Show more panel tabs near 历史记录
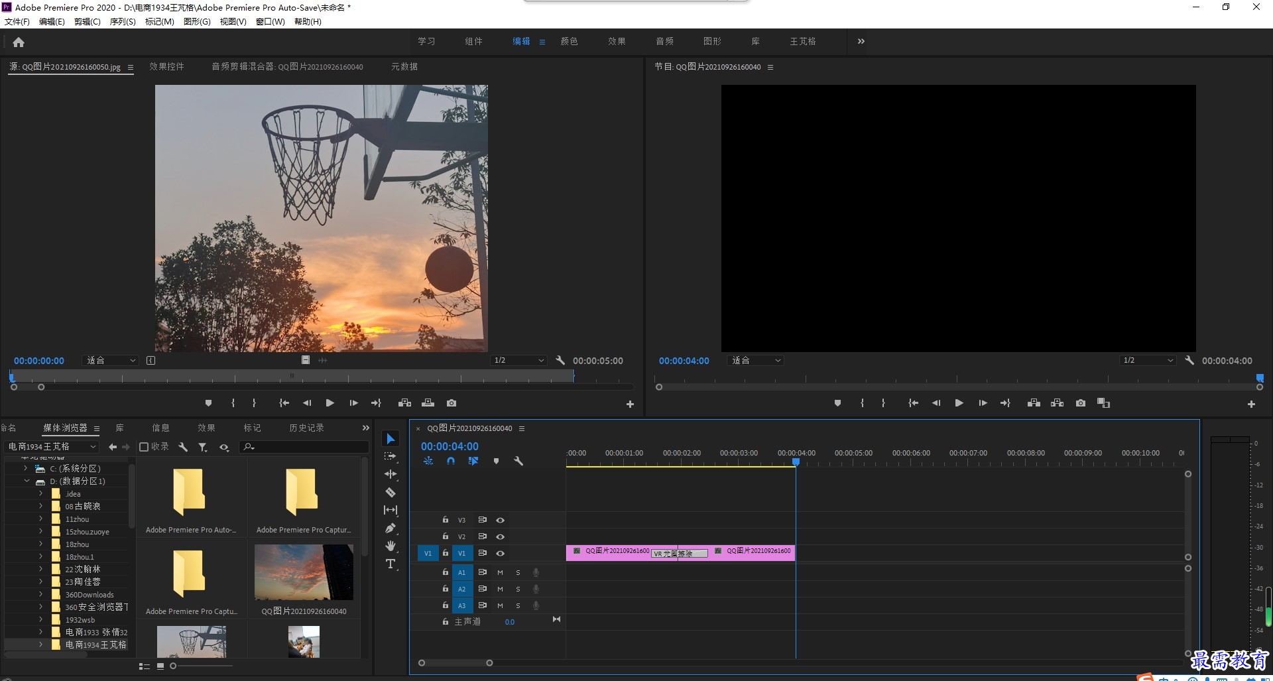 click(365, 428)
